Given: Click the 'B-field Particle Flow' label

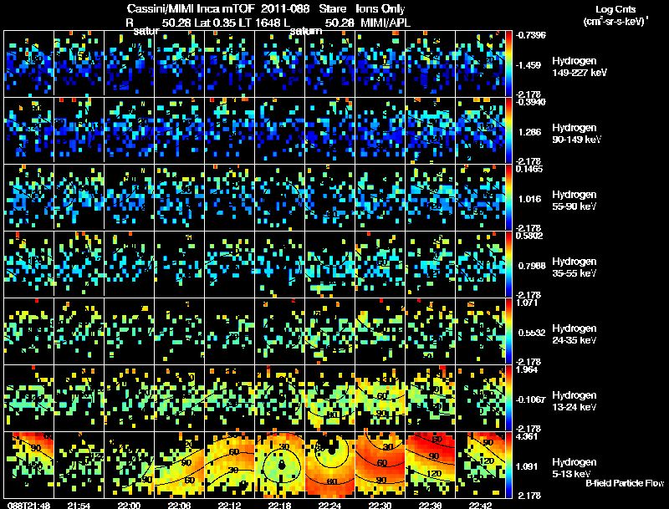Looking at the screenshot, I should tap(625, 483).
